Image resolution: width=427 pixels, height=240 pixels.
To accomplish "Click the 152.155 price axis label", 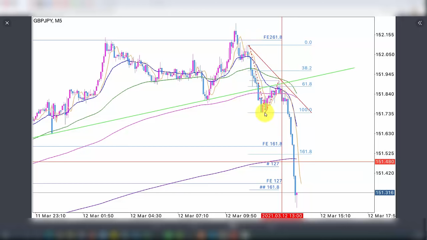I will (385, 35).
